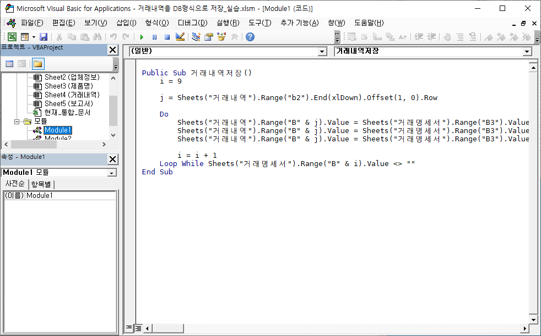Click the Redo arrow icon
The image size is (541, 336).
(126, 37)
